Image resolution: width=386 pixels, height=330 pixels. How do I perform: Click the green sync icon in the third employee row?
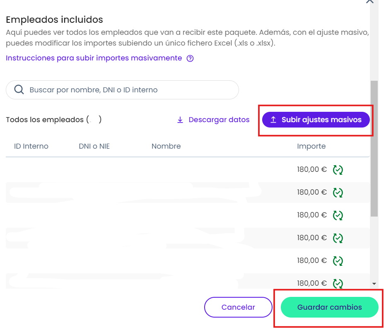click(x=338, y=215)
